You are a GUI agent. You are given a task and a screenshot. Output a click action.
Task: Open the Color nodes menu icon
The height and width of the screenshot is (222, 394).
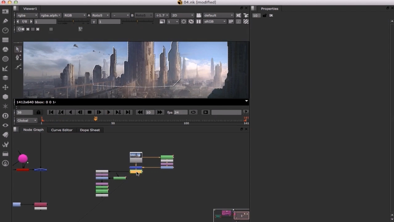point(5,49)
